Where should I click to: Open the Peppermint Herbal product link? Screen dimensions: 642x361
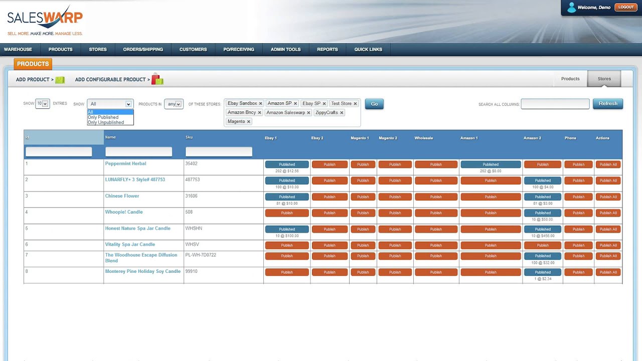tap(126, 163)
